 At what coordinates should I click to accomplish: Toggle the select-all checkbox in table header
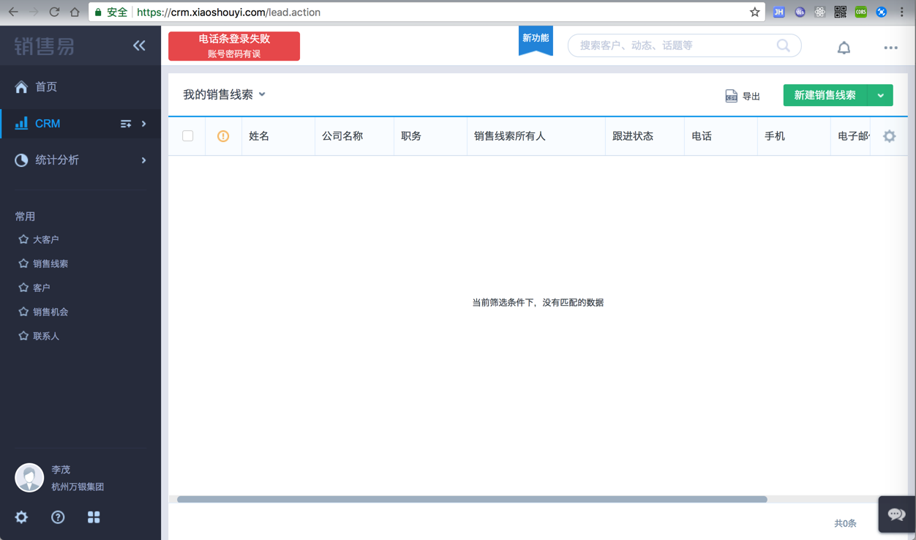(188, 136)
